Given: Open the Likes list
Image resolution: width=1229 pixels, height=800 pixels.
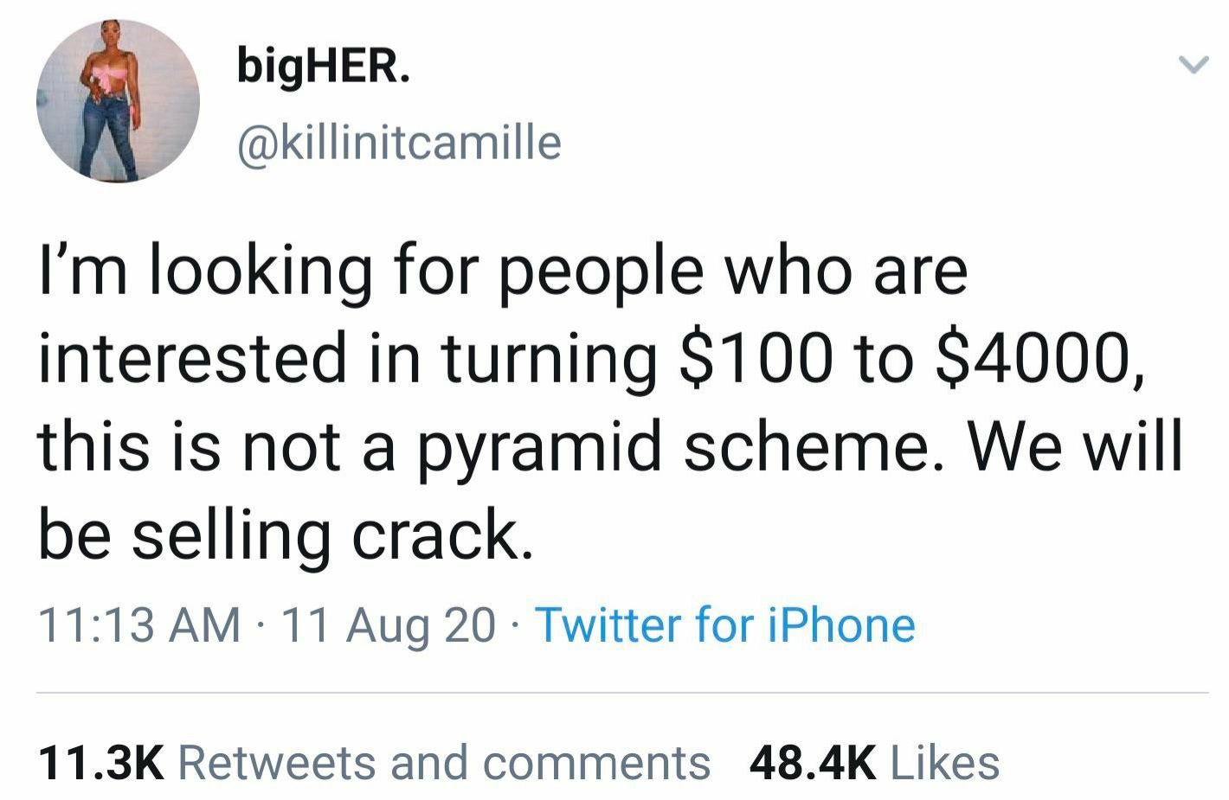Looking at the screenshot, I should [944, 763].
